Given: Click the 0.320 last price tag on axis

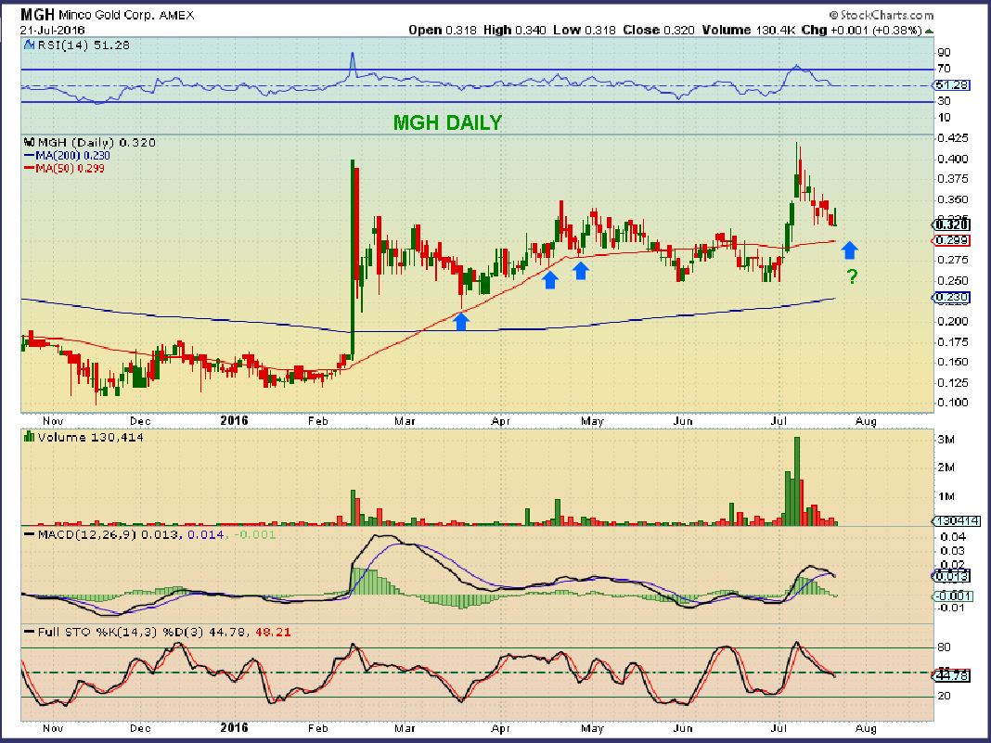Looking at the screenshot, I should click(x=952, y=224).
